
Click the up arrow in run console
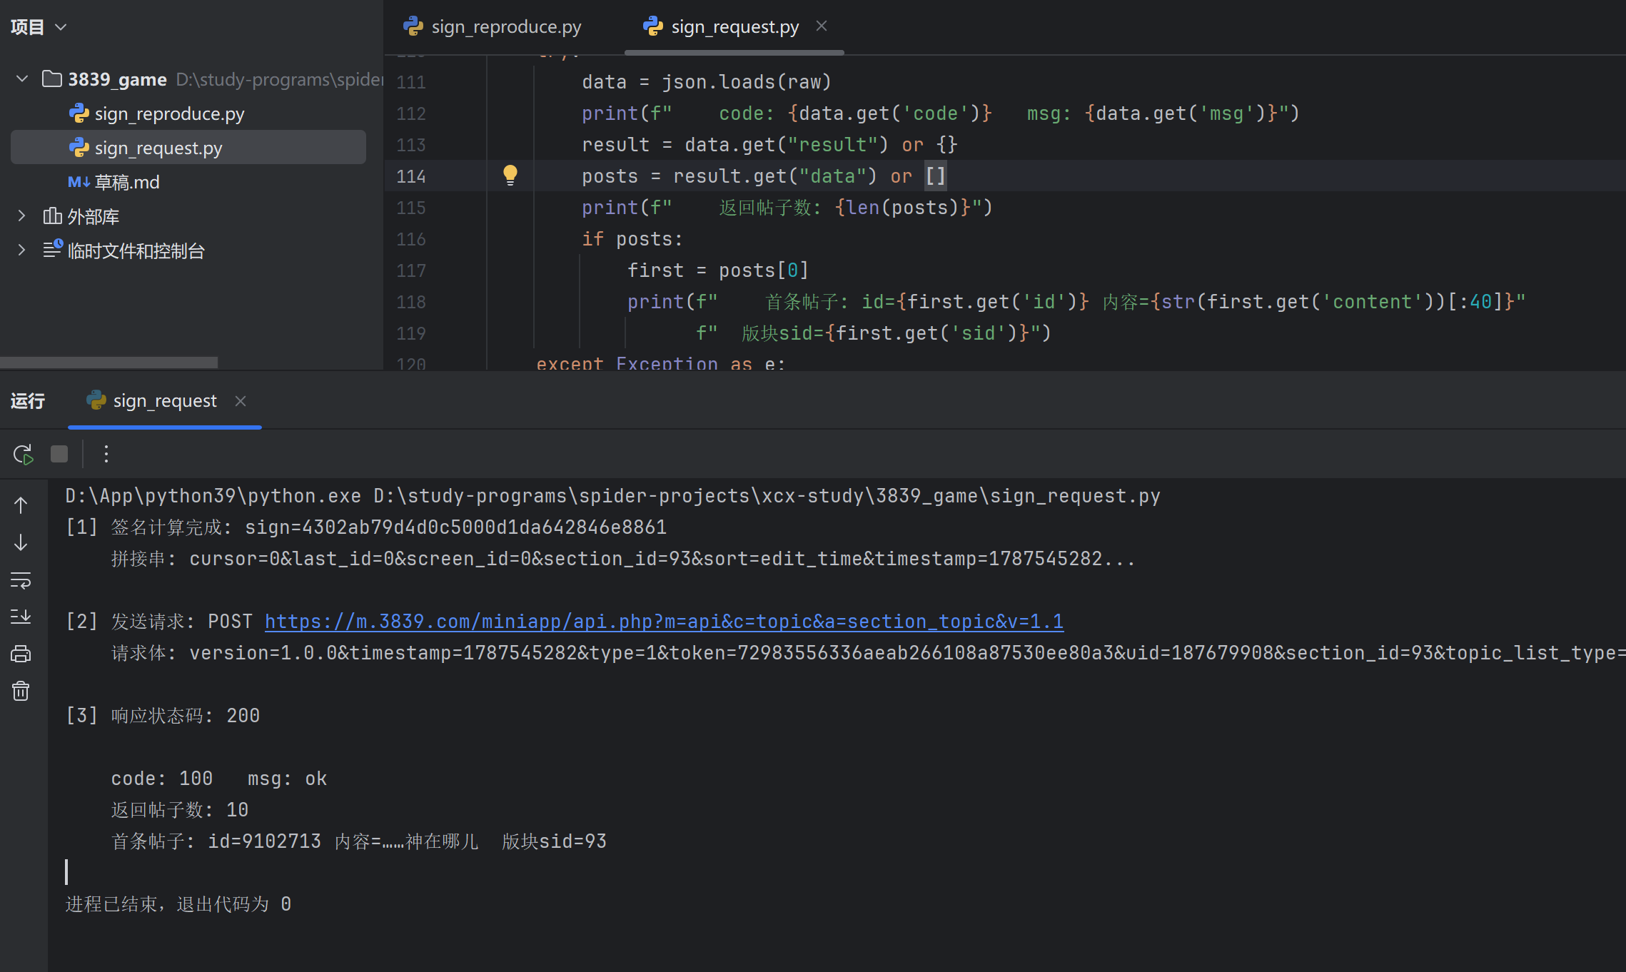coord(21,505)
